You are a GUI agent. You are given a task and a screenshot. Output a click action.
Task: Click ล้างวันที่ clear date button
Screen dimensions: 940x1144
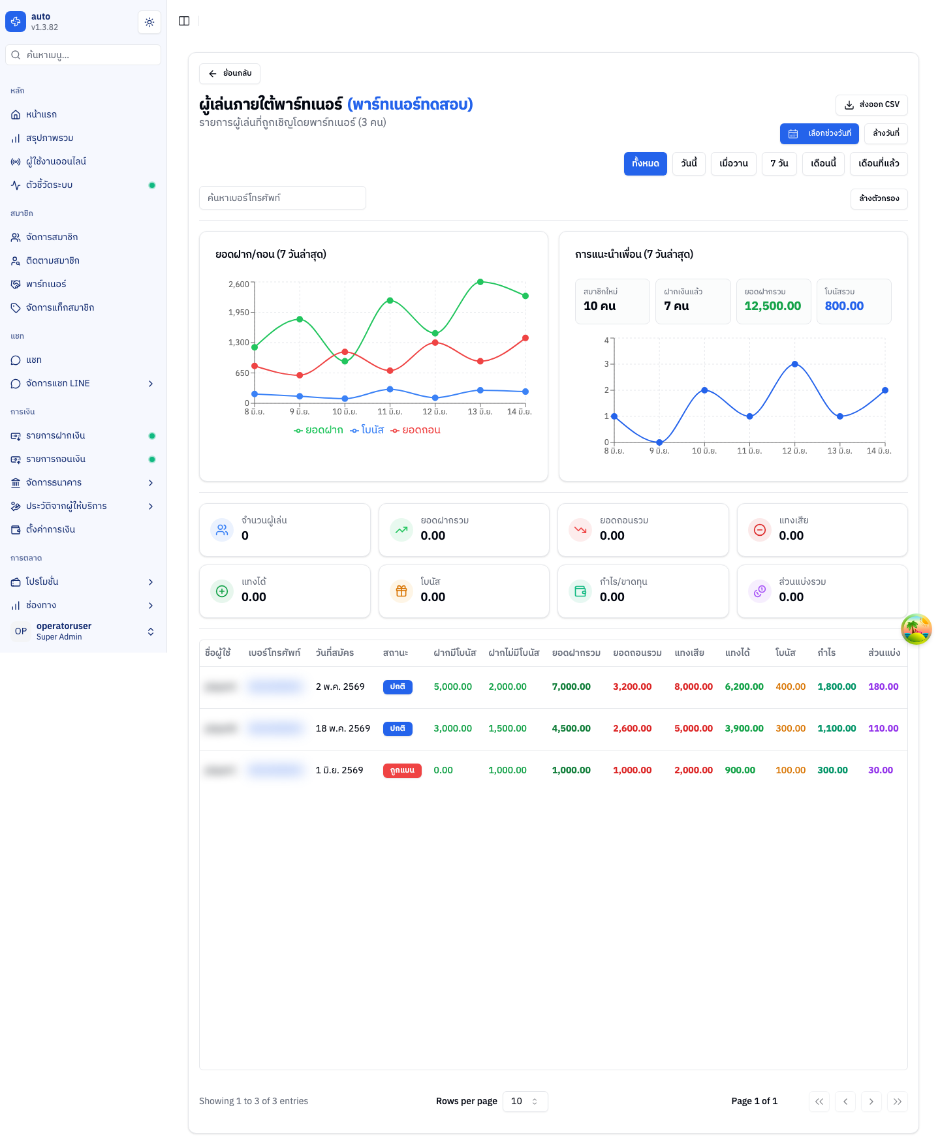pos(886,134)
